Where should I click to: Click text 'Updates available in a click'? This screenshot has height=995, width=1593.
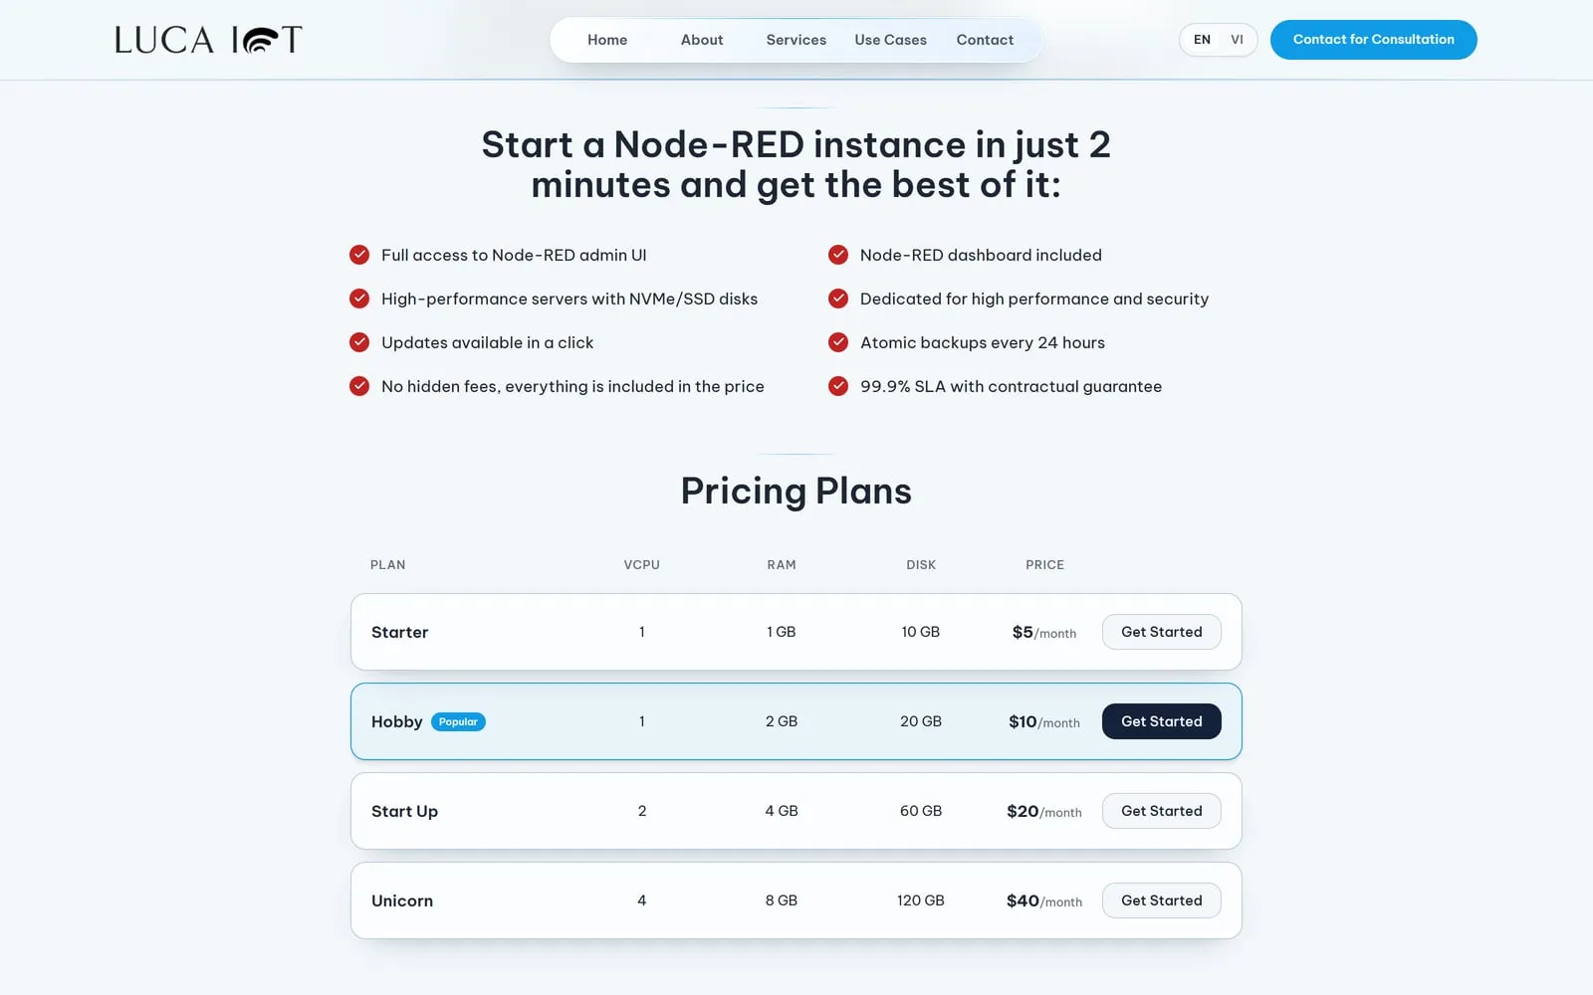click(487, 342)
